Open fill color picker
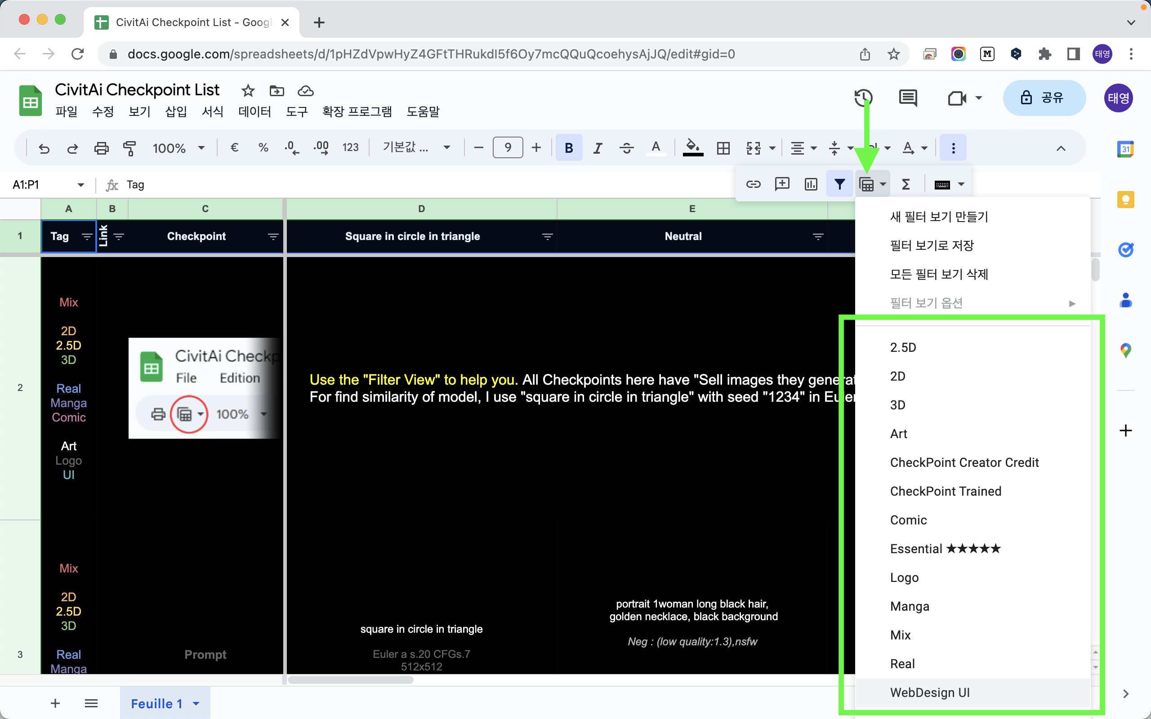Viewport: 1151px width, 719px height. [693, 148]
